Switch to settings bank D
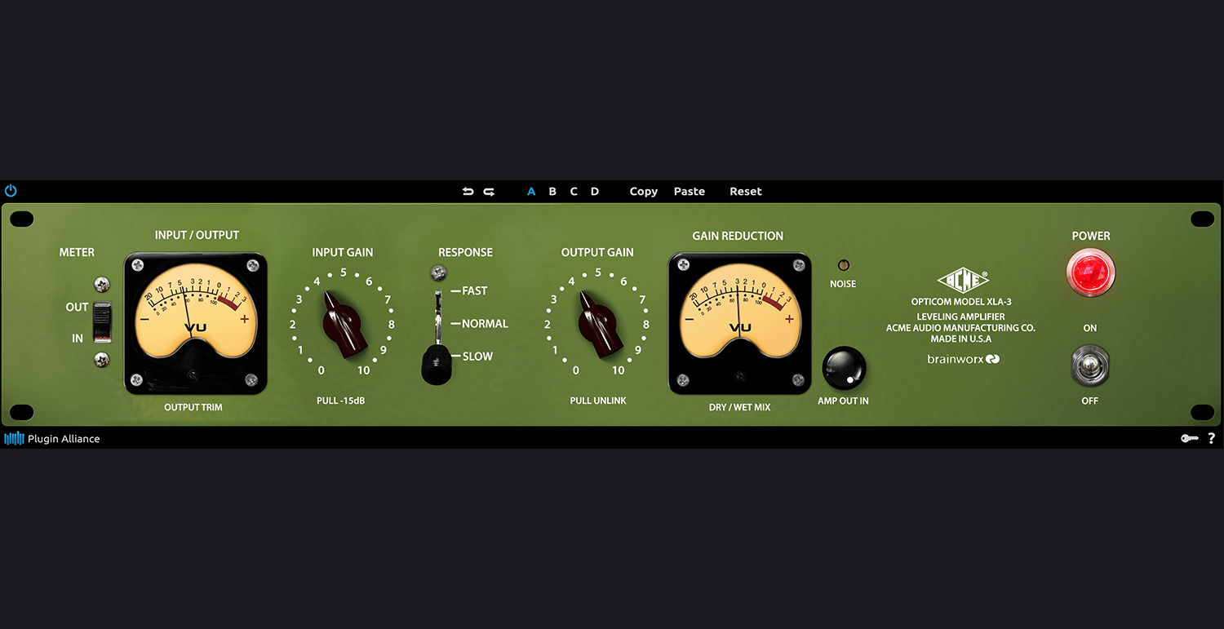This screenshot has height=629, width=1224. tap(595, 192)
